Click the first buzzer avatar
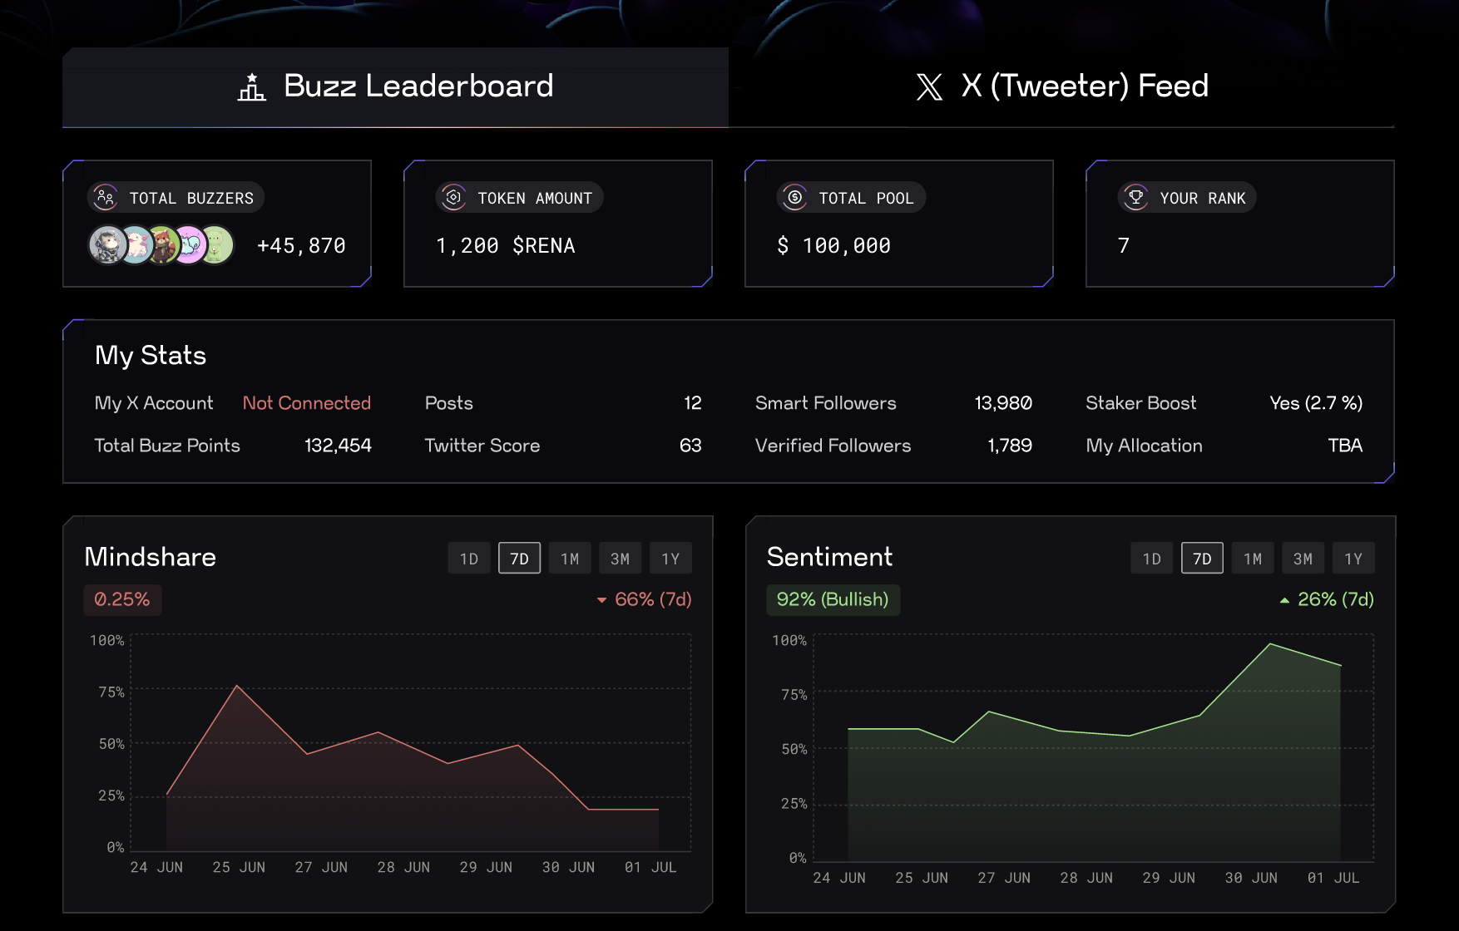The image size is (1459, 931). pos(107,245)
